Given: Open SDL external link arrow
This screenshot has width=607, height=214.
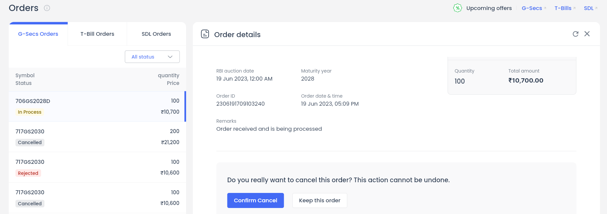Looking at the screenshot, I should point(596,8).
